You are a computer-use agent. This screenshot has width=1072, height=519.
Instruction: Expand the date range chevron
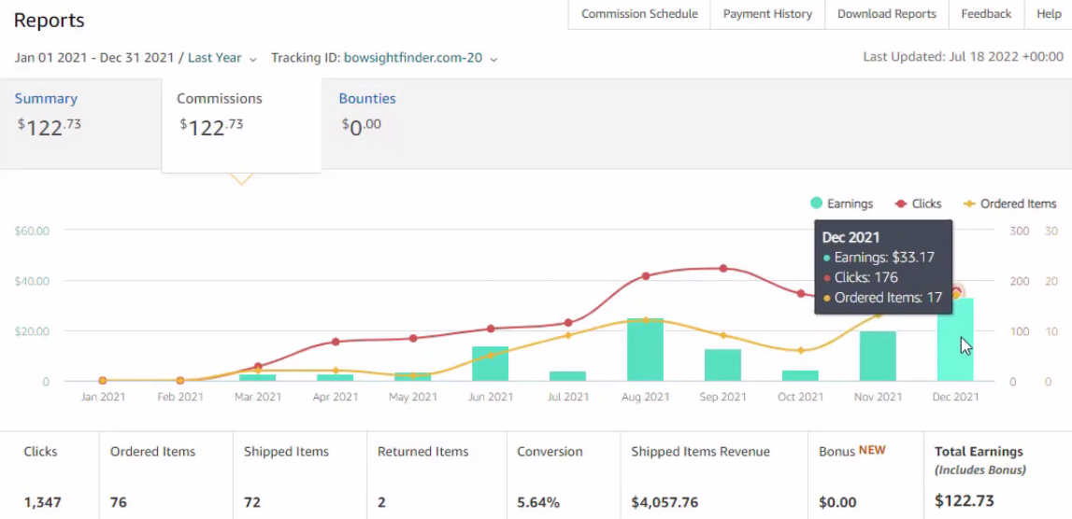[x=253, y=60]
